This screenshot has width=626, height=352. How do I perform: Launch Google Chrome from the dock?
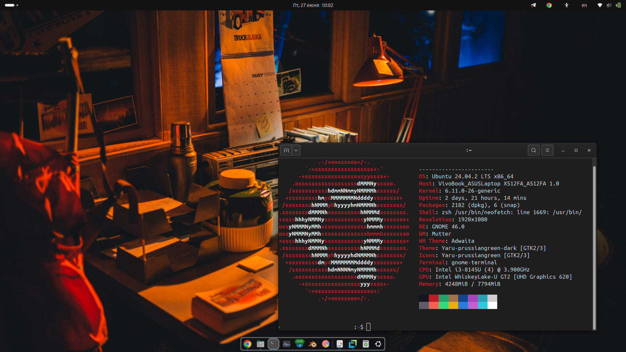(247, 344)
